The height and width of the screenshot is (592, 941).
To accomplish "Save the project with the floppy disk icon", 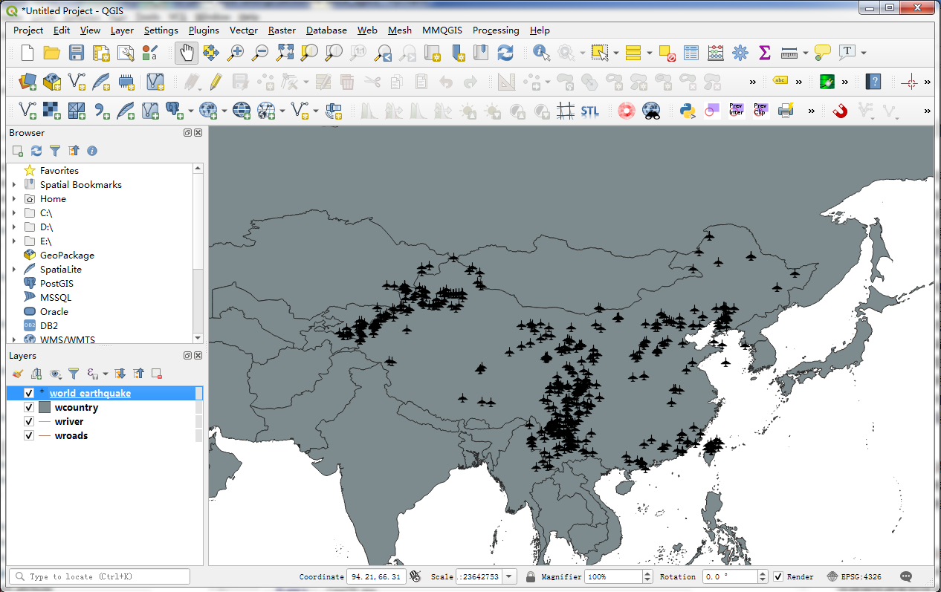I will click(76, 53).
